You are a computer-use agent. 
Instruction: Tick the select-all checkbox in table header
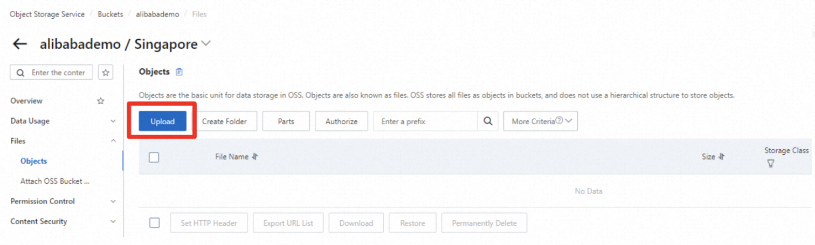(154, 157)
